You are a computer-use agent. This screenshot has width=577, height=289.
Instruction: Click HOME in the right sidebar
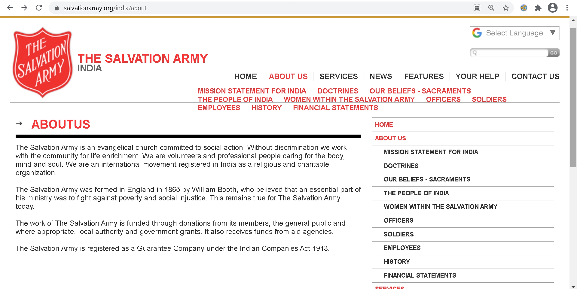coord(384,125)
